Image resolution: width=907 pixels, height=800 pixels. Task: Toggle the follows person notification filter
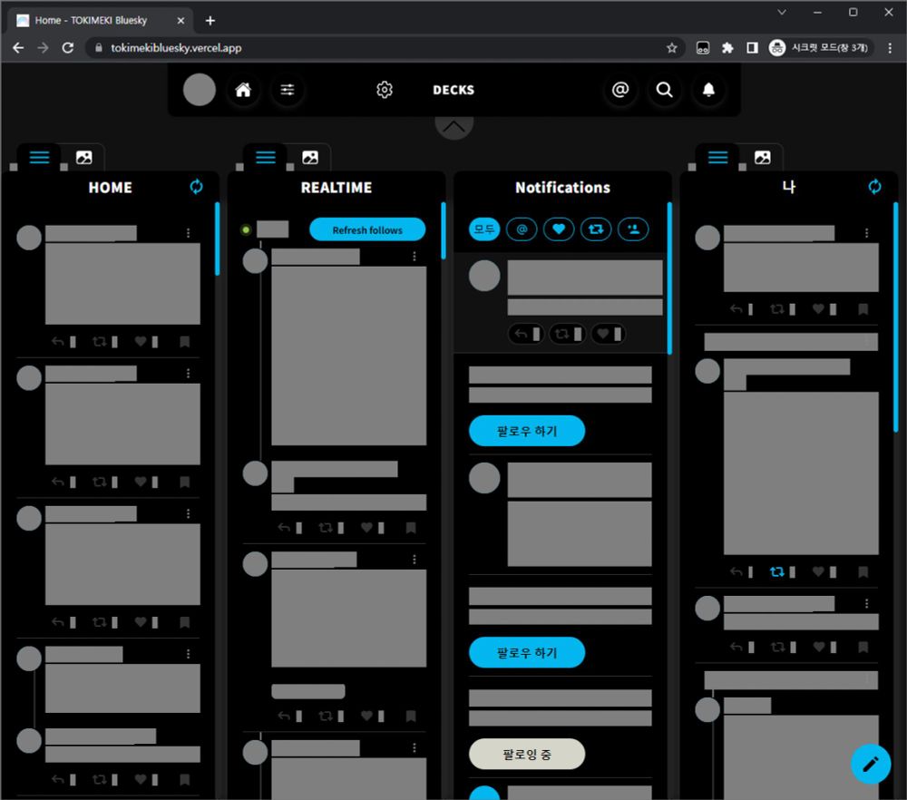(x=633, y=229)
